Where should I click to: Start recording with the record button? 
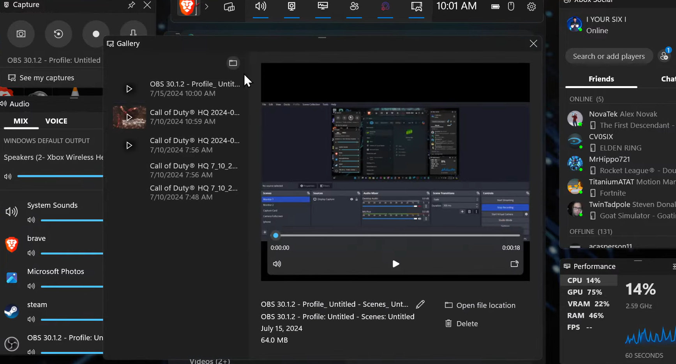click(96, 34)
